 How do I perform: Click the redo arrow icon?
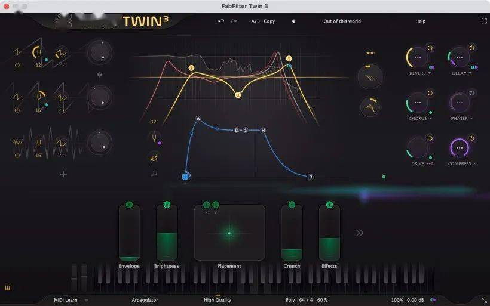234,21
